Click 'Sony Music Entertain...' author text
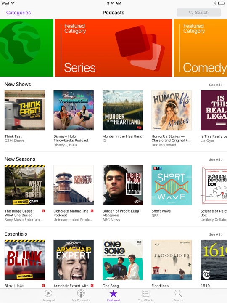This screenshot has height=303, width=227. [x=24, y=220]
